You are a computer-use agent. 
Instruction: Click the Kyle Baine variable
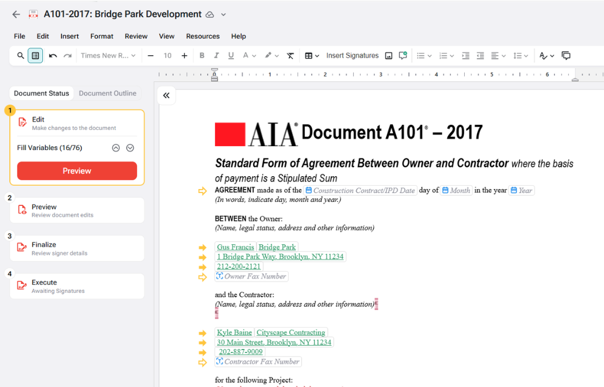[234, 332]
